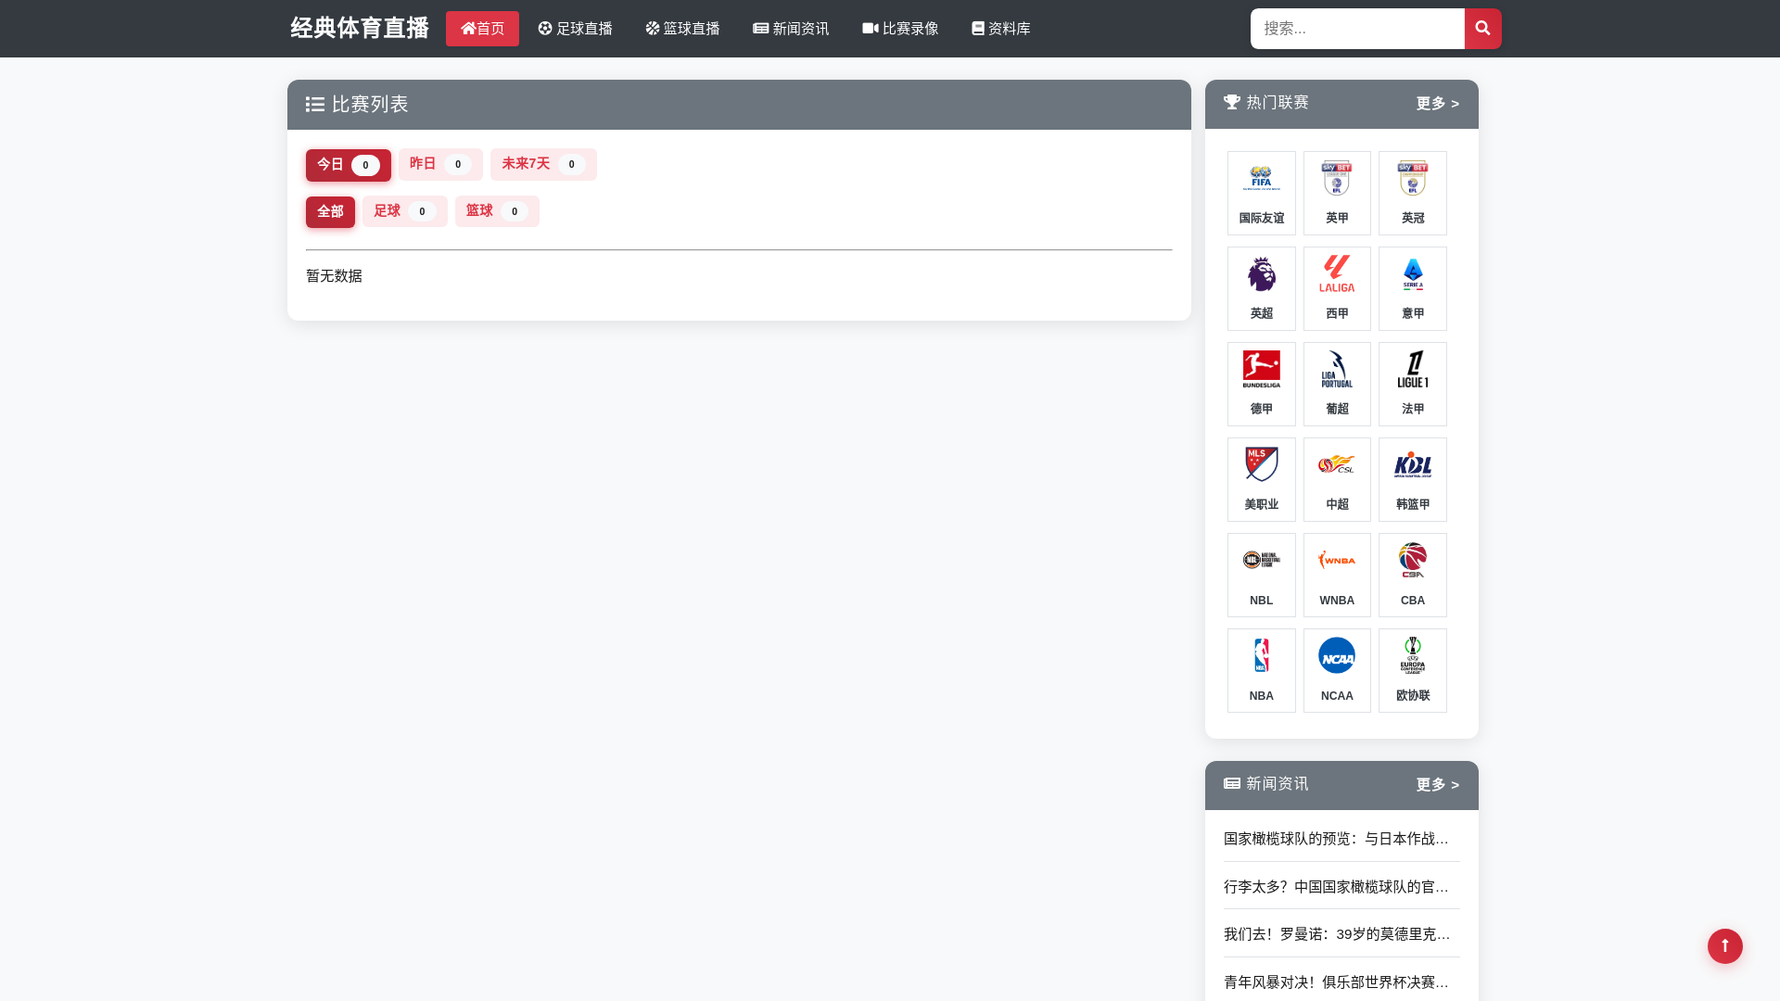Click 更多 in 新闻资讯 panel
The height and width of the screenshot is (1001, 1780).
(1437, 785)
